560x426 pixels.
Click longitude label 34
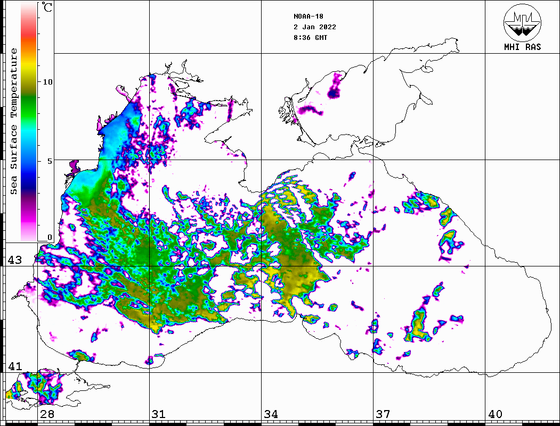point(271,414)
